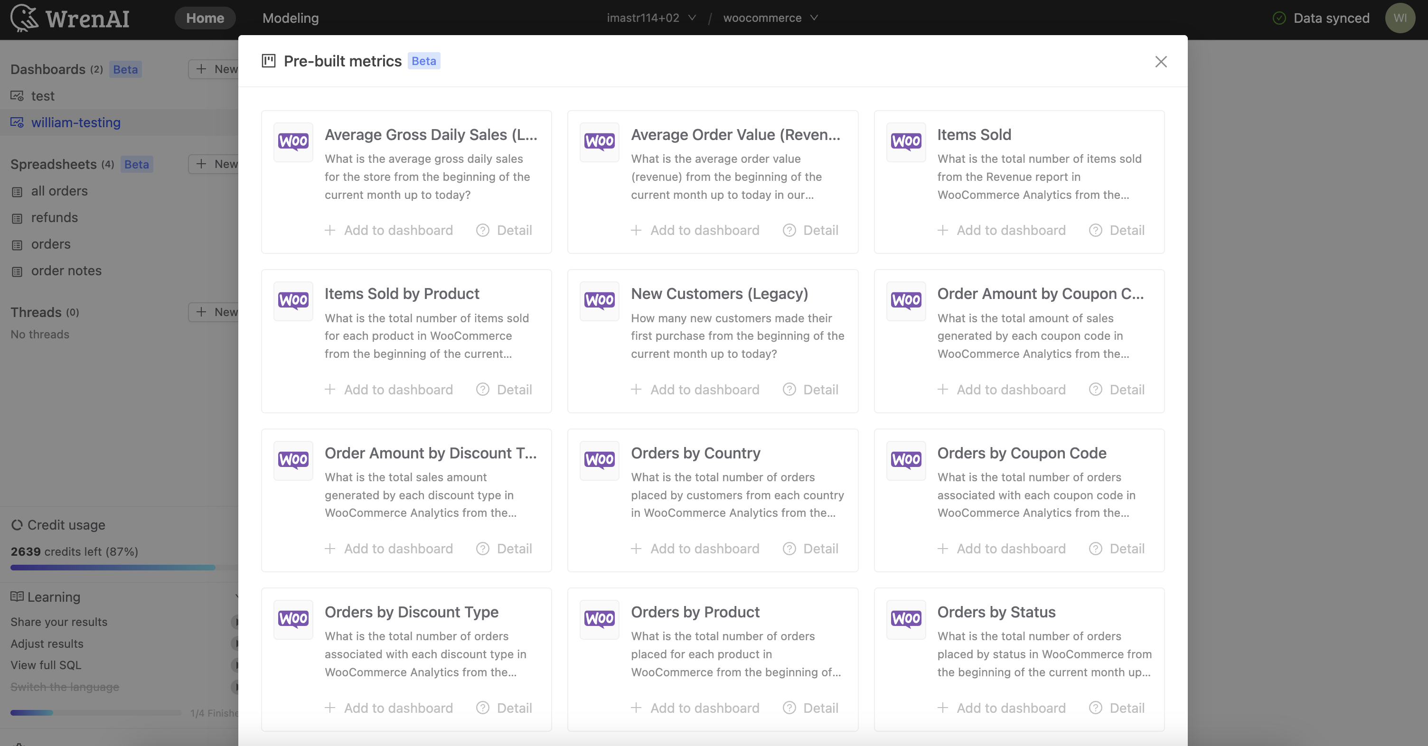Open the all orders spreadsheet

[x=119, y=191]
